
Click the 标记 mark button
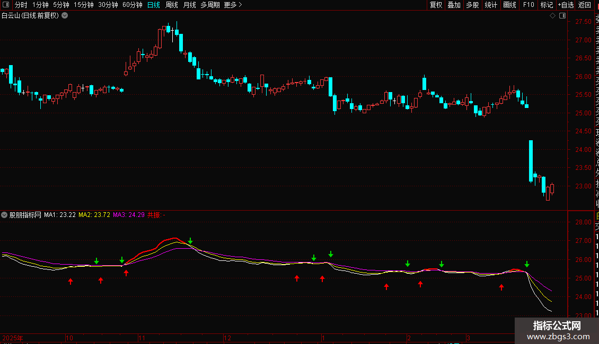[547, 5]
